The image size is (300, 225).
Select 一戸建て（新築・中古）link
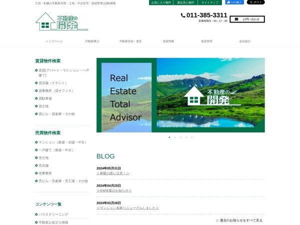pos(56,150)
